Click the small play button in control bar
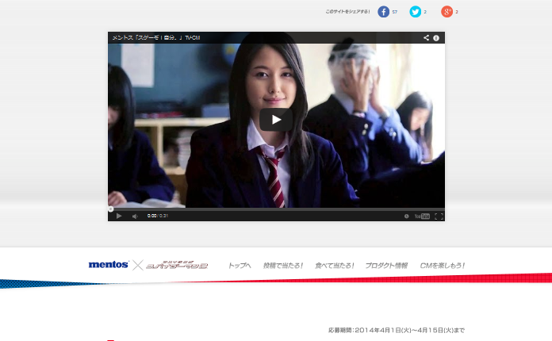 (119, 216)
